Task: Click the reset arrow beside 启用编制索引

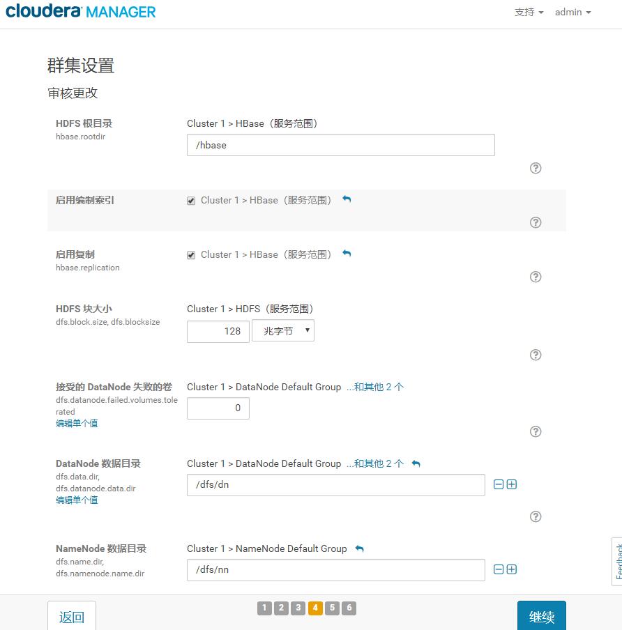Action: 347,200
